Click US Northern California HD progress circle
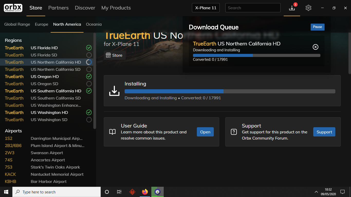The height and width of the screenshot is (197, 351). coord(89,62)
